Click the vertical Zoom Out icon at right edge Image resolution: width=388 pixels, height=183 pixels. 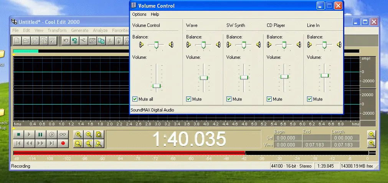pos(371,135)
